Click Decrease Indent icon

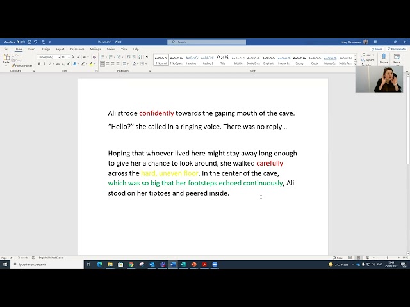[x=128, y=57]
